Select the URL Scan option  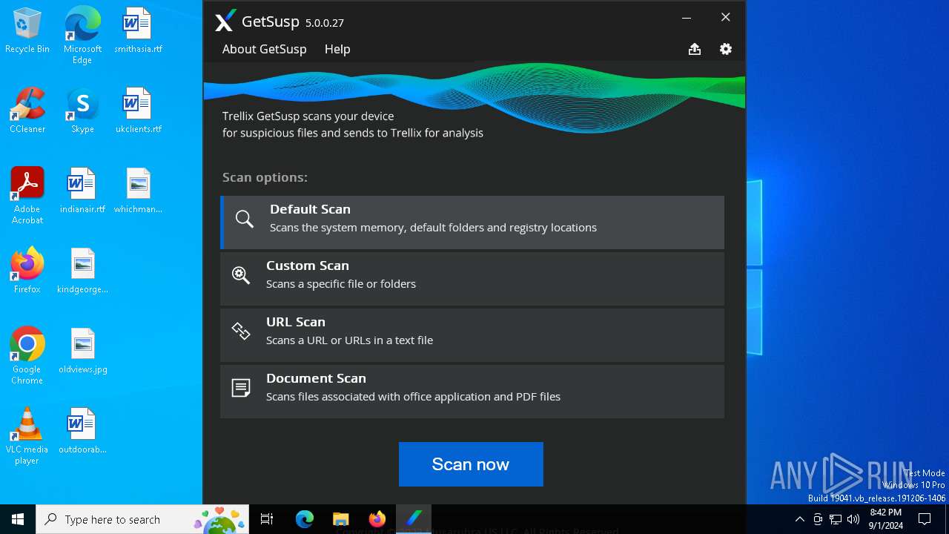472,334
